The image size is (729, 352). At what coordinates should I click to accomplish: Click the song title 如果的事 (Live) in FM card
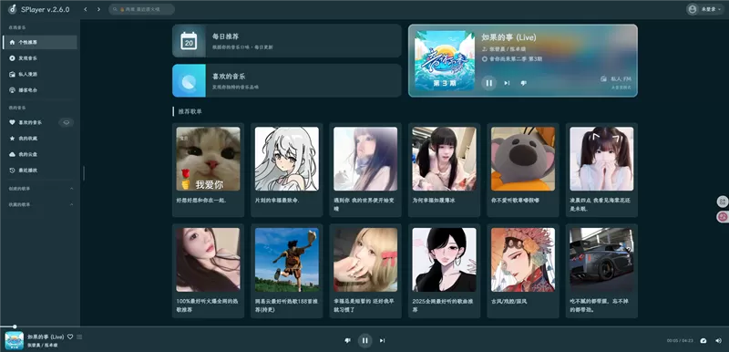tap(508, 37)
